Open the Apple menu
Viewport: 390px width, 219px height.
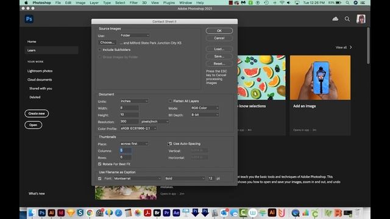click(26, 2)
